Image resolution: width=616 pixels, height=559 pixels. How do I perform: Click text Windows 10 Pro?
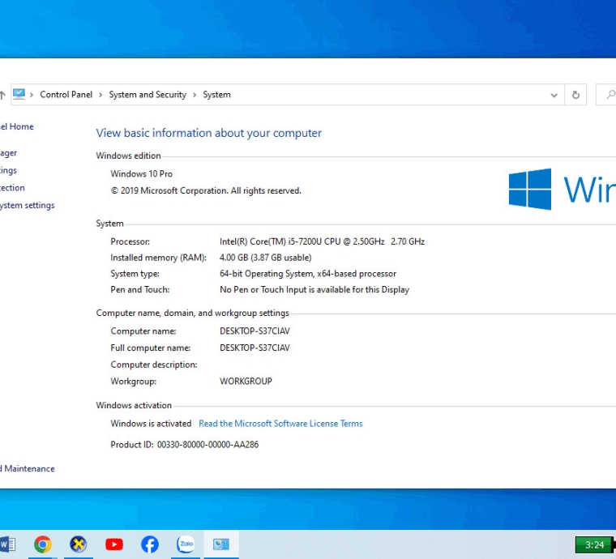tap(141, 174)
